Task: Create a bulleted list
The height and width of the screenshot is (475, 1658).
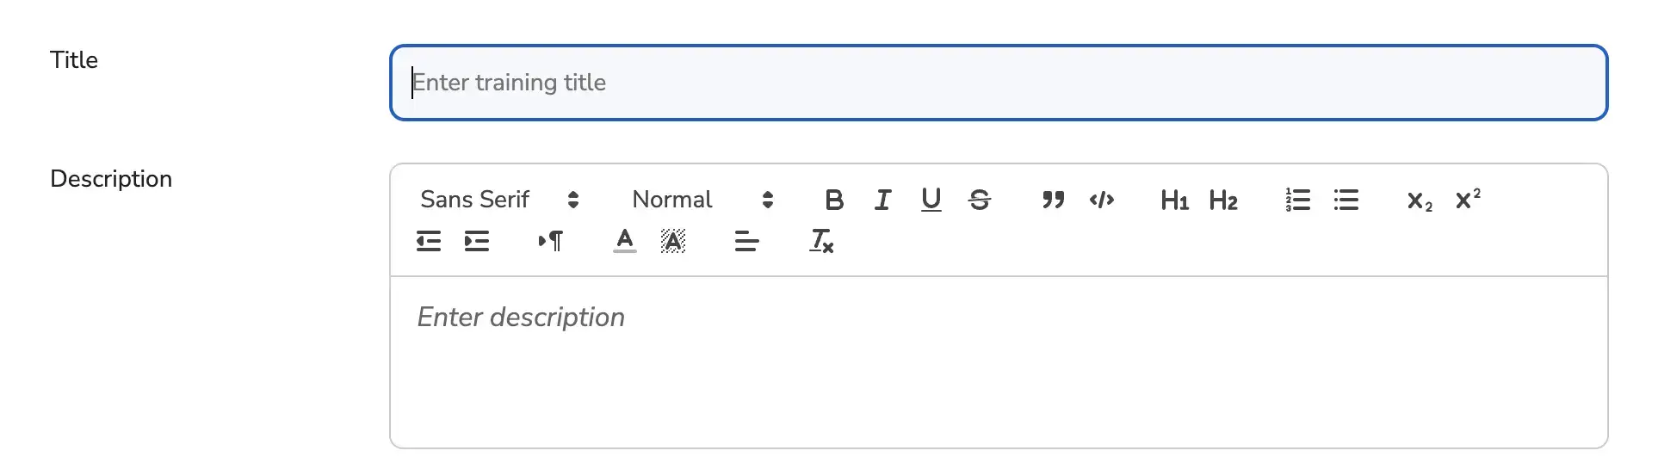Action: click(1346, 200)
